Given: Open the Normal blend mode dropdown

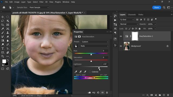Looking at the screenshot, I should pyautogui.click(x=129, y=24).
